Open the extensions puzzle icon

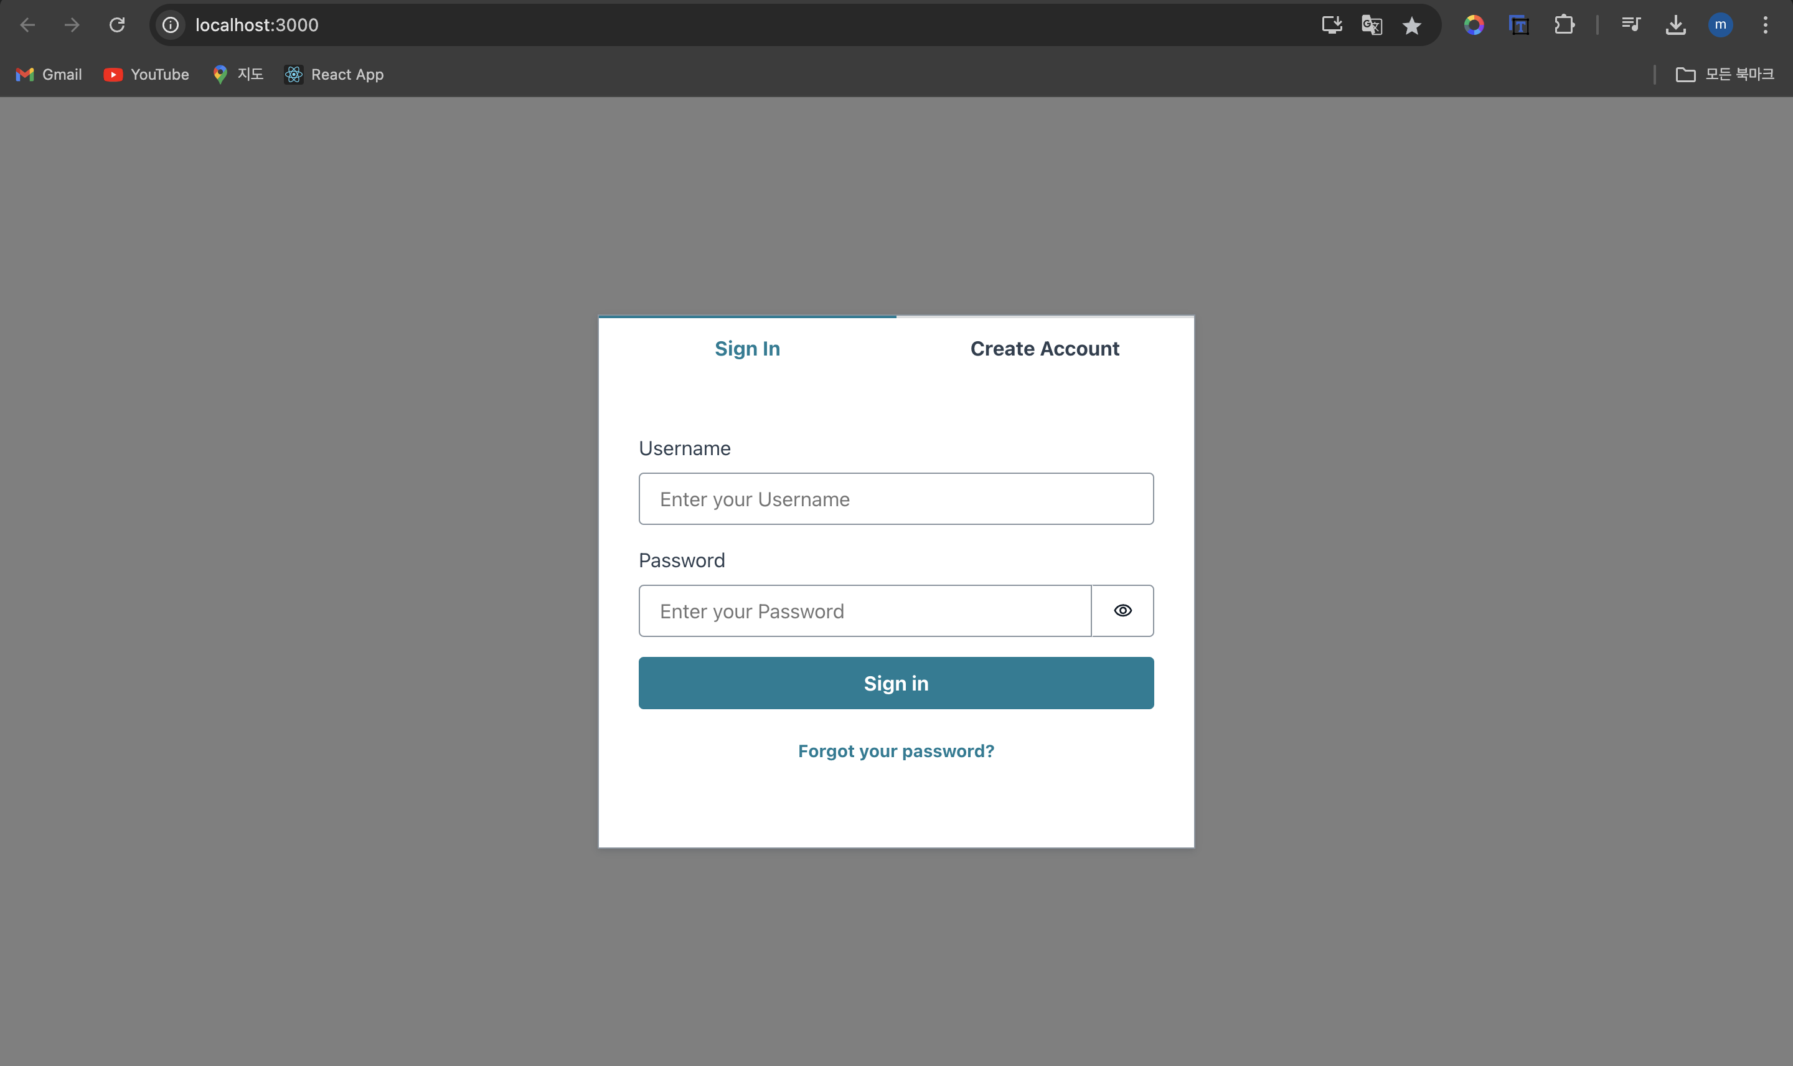1564,25
